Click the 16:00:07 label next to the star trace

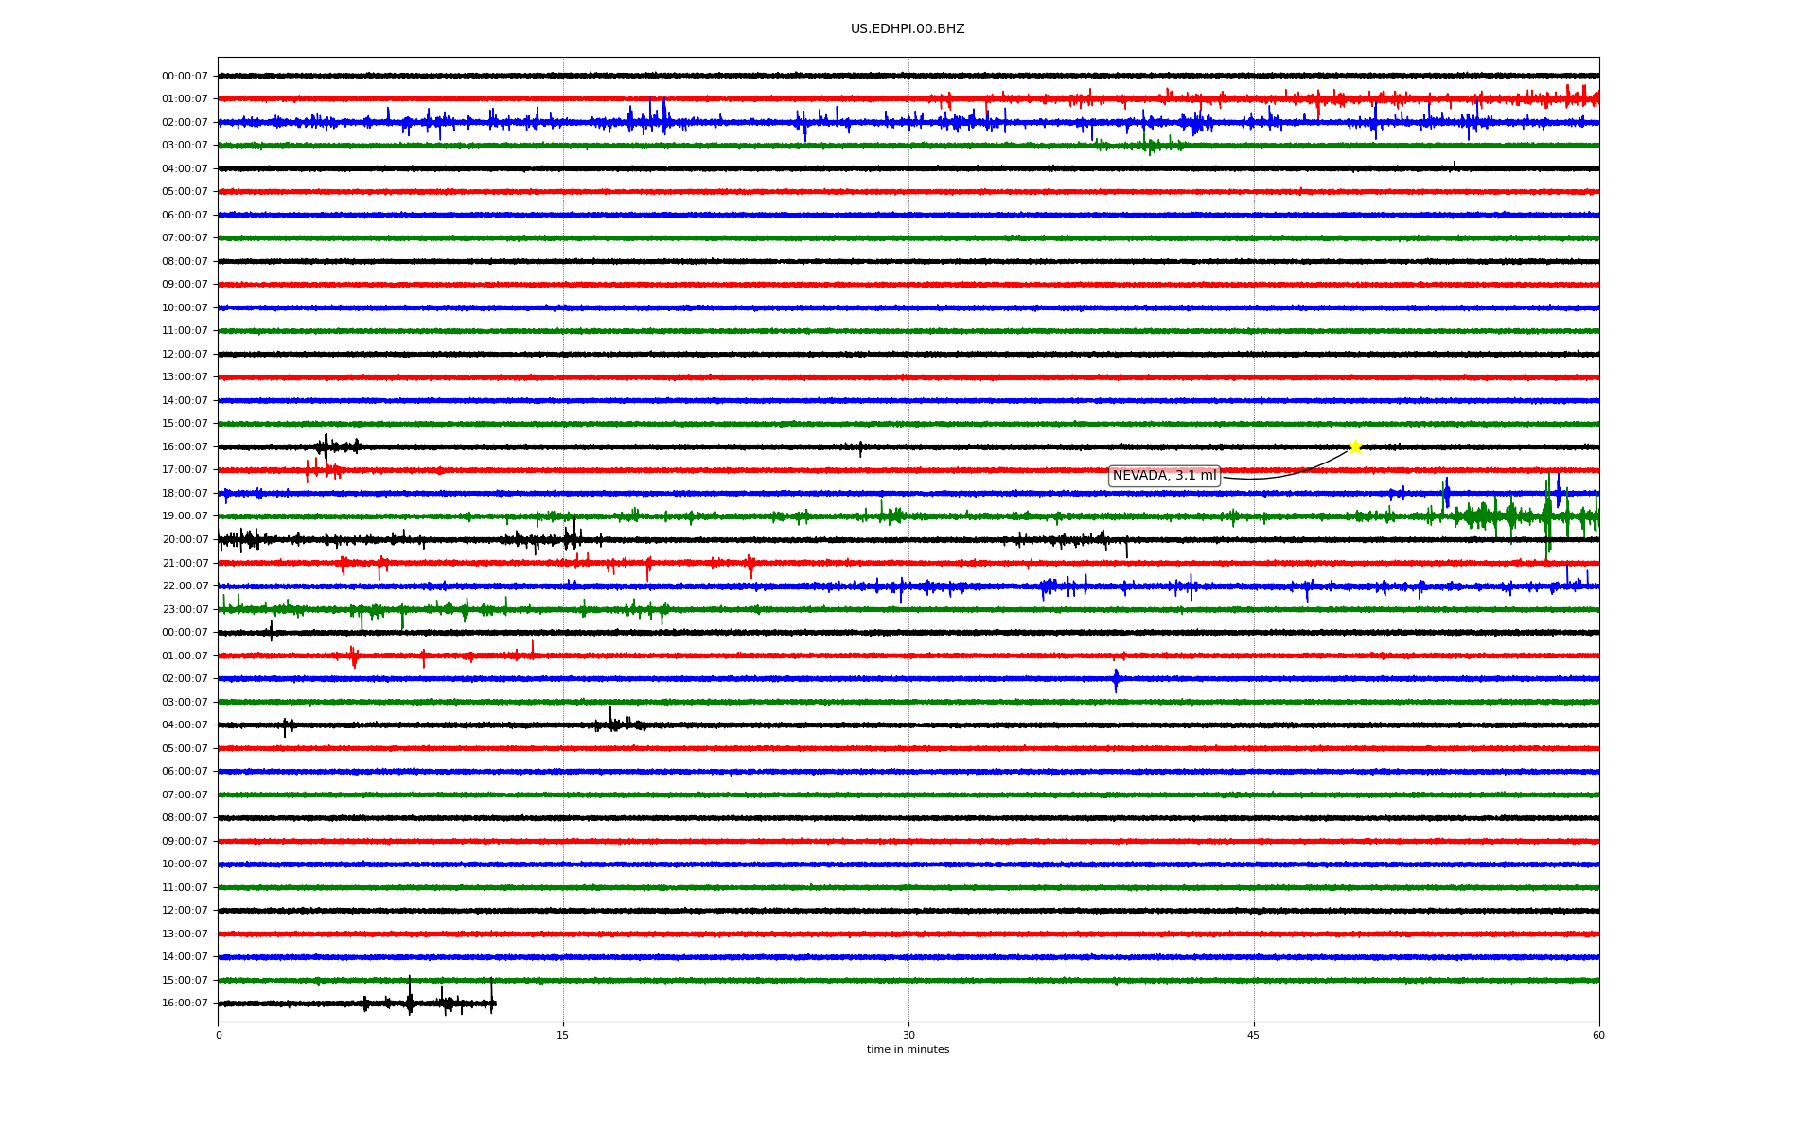185,446
